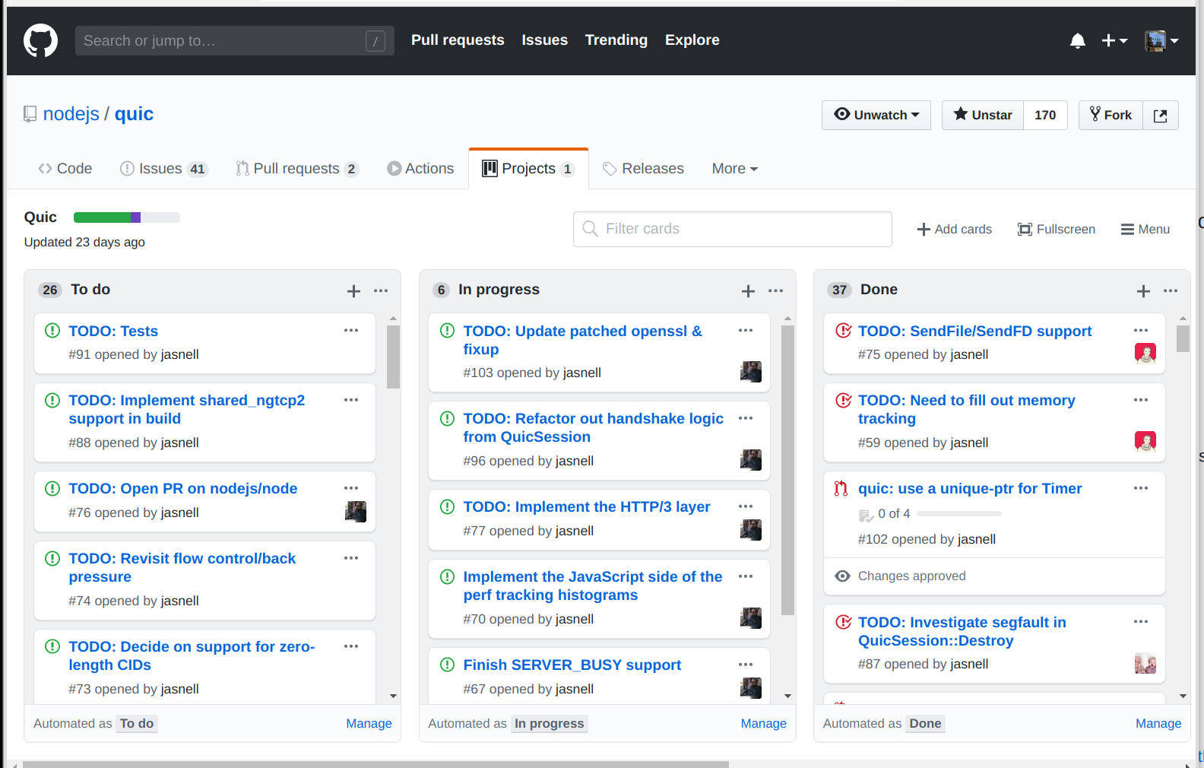Open pull request quic: use a unique-ptr for Timer
1204x768 pixels.
[970, 489]
